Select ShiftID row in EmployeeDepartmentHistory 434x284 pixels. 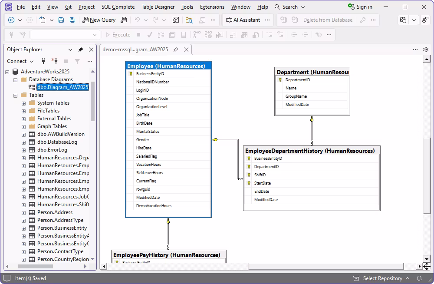pos(312,175)
